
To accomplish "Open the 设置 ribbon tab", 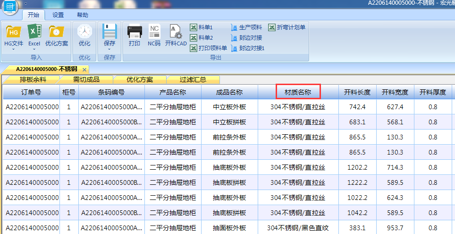I will tap(58, 15).
